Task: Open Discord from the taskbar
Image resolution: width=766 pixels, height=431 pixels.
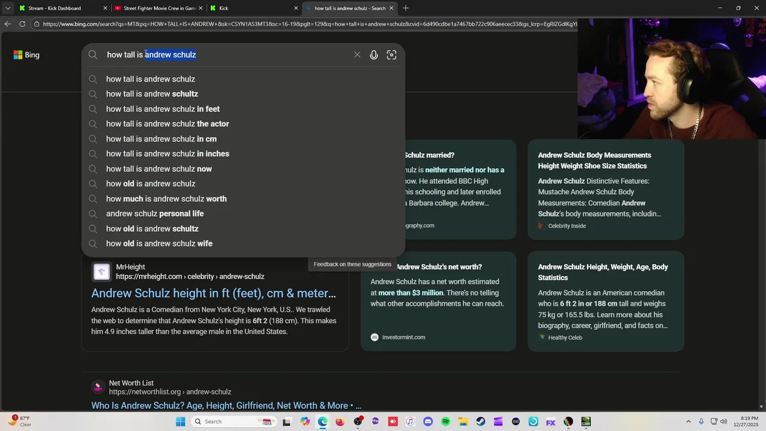Action: [428, 421]
